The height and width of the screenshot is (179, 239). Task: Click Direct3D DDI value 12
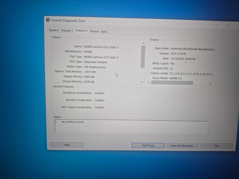click(171, 69)
